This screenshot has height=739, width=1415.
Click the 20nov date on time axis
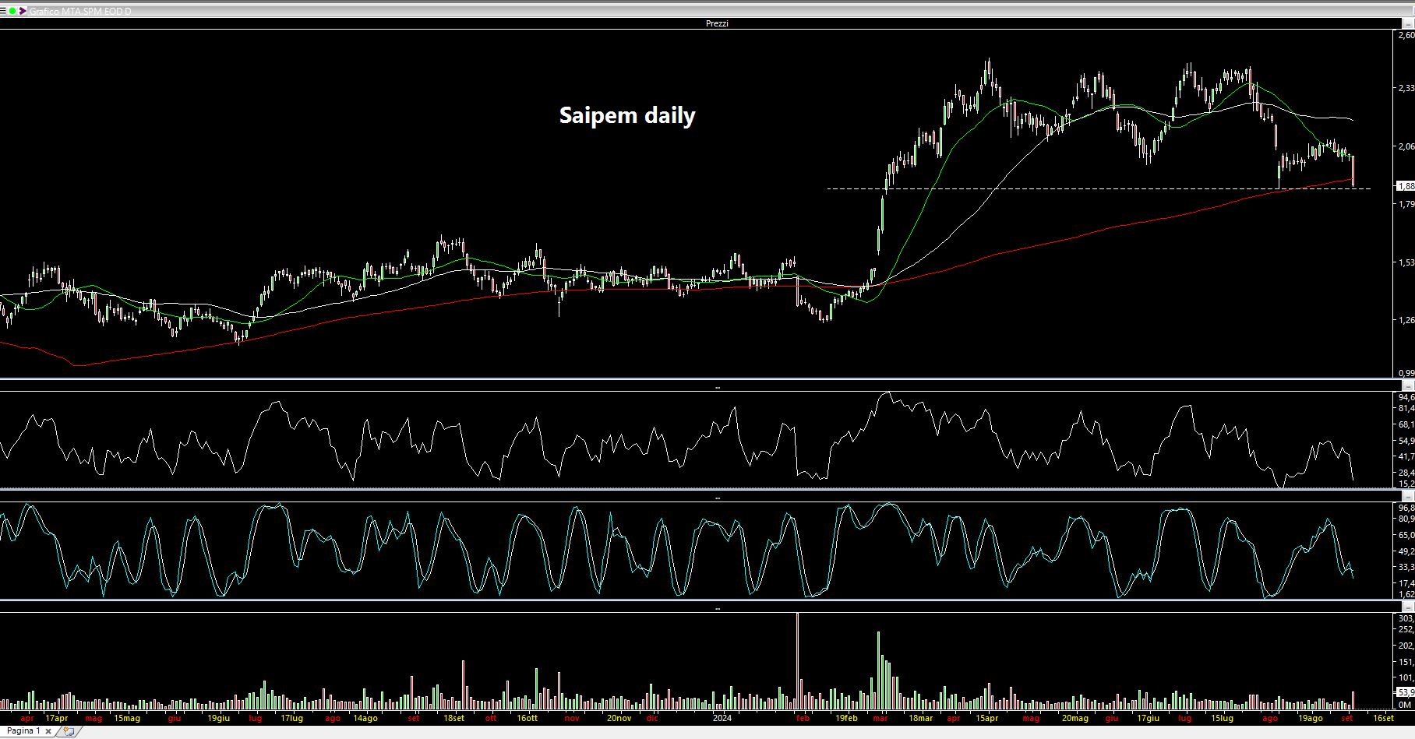619,718
